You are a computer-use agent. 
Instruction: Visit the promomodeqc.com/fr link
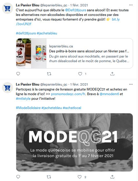click(x=68, y=94)
